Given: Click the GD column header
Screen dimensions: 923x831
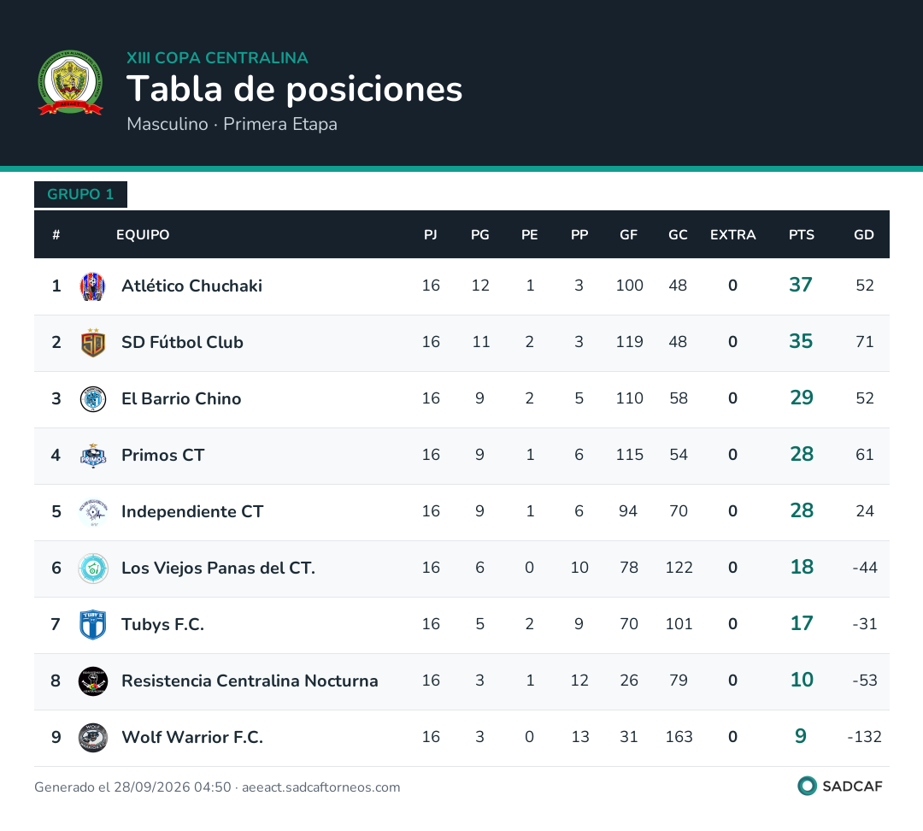Looking at the screenshot, I should [x=863, y=235].
